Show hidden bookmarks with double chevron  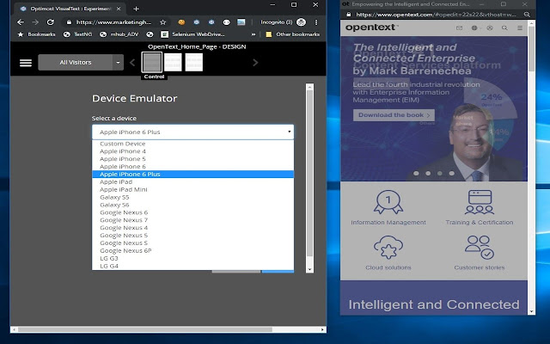coord(254,34)
